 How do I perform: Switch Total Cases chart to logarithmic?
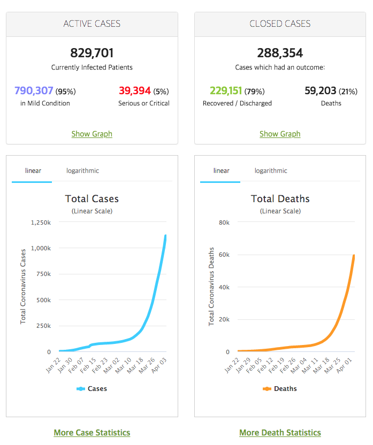(x=82, y=171)
